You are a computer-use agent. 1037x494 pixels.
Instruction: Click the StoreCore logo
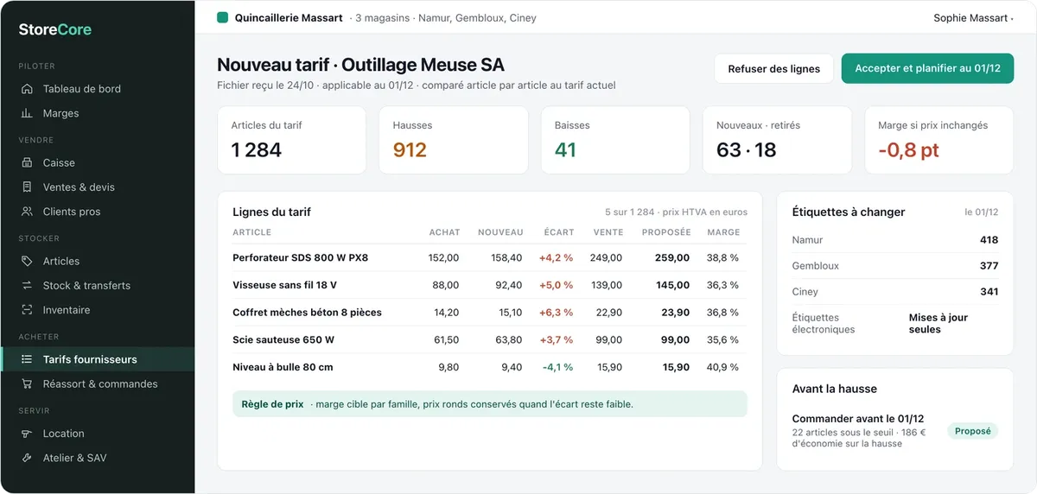pyautogui.click(x=55, y=29)
